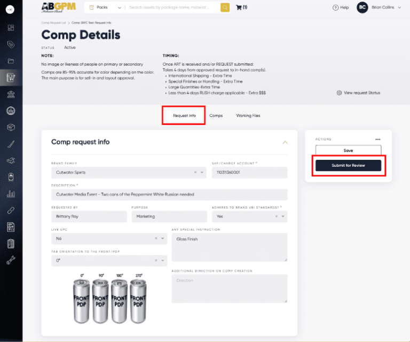Open the dashboard grid icon in sidebar
The width and height of the screenshot is (410, 342).
coord(11,28)
